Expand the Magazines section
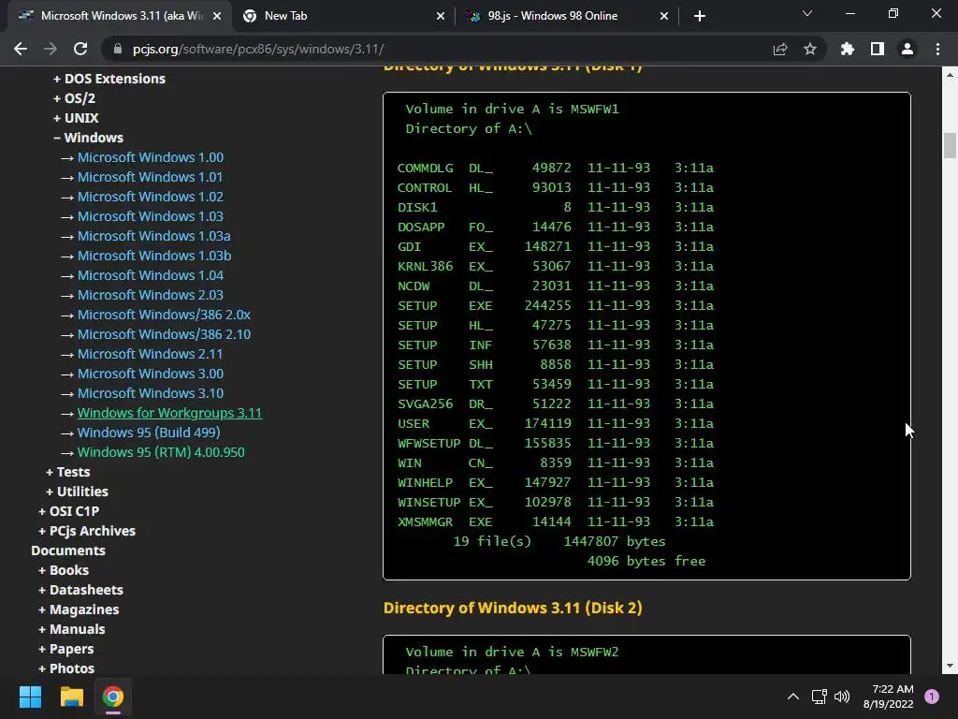This screenshot has width=958, height=719. [79, 609]
